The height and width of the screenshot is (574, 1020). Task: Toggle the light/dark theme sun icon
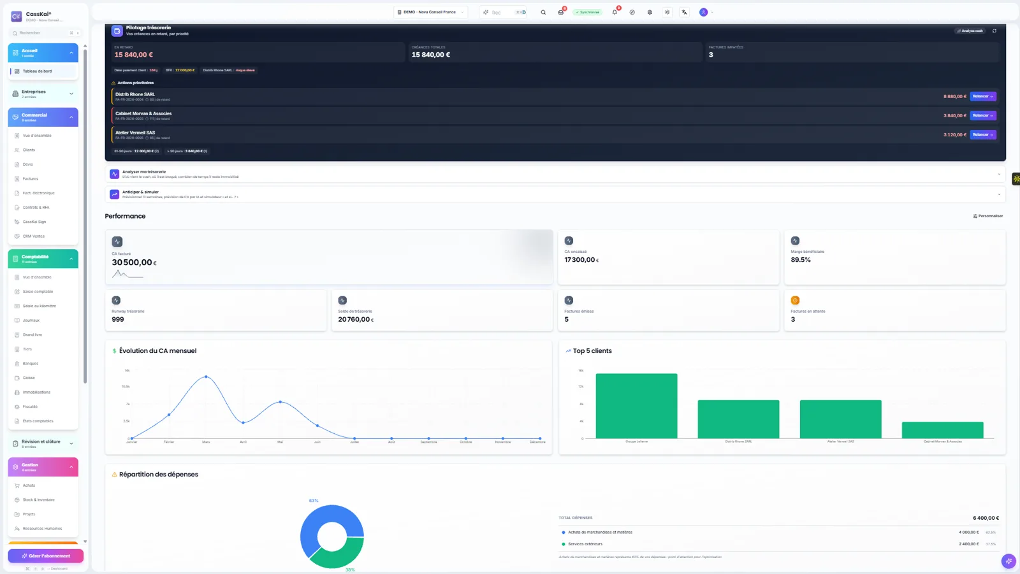click(667, 12)
